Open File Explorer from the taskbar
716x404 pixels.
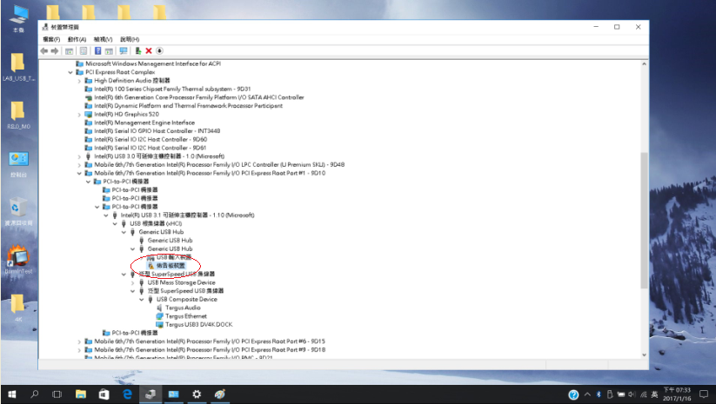(81, 394)
